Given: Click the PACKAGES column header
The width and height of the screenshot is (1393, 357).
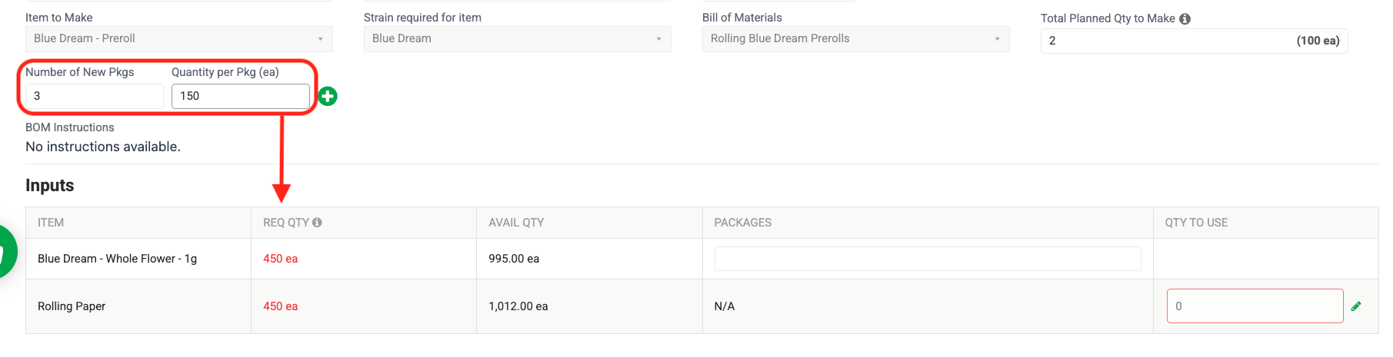Looking at the screenshot, I should [743, 223].
